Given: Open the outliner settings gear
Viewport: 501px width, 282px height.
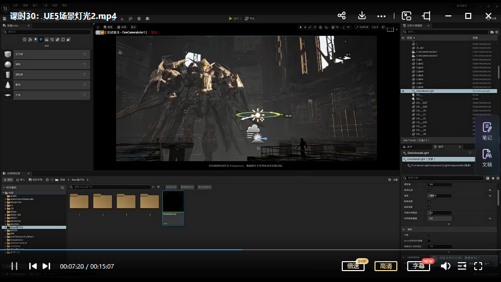Looking at the screenshot, I should point(497,32).
